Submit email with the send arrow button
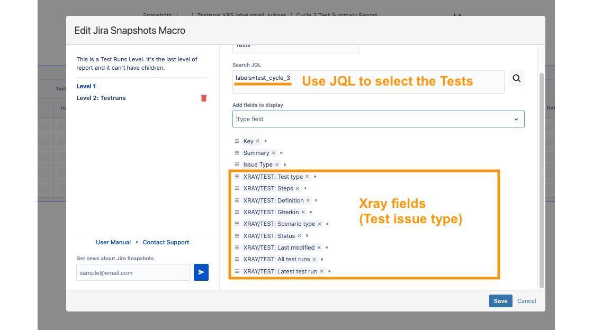The image size is (593, 330). 201,272
